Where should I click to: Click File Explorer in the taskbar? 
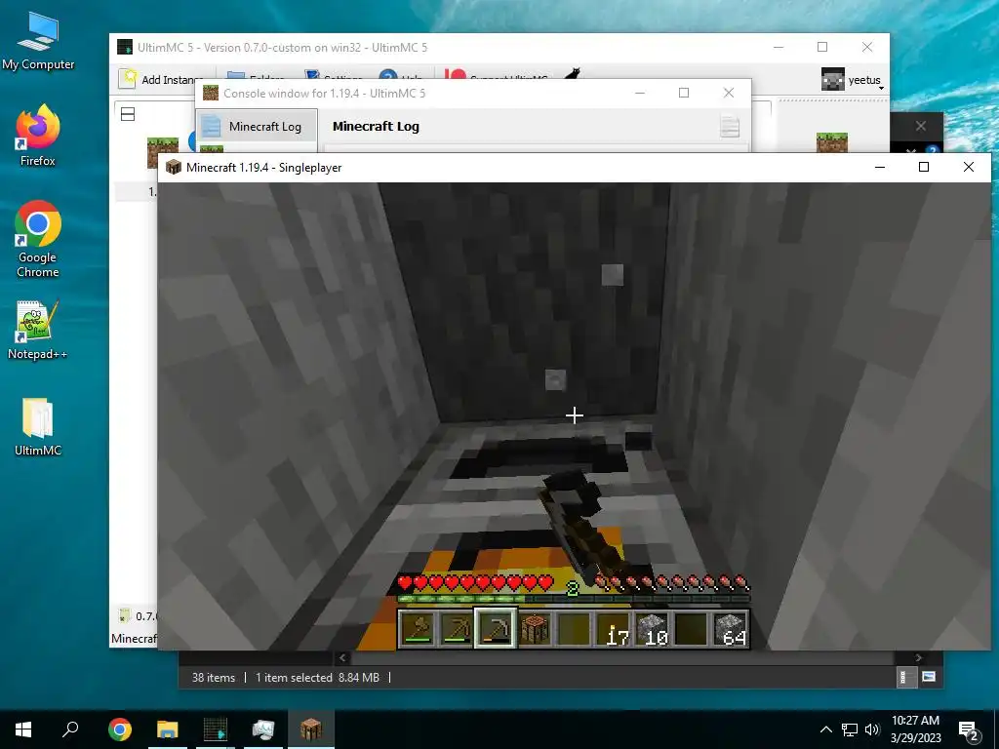(x=168, y=729)
